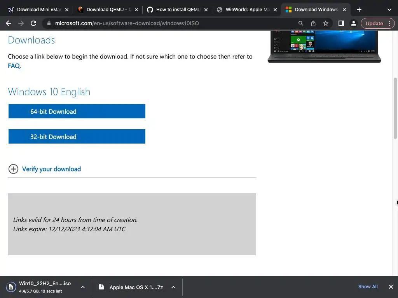
Task: Close the Download Mini vMac tab
Action: point(67,10)
